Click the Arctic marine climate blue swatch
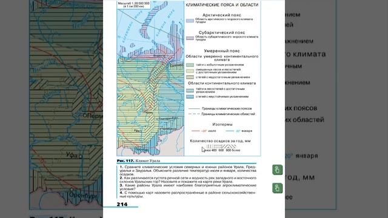 coord(190,21)
